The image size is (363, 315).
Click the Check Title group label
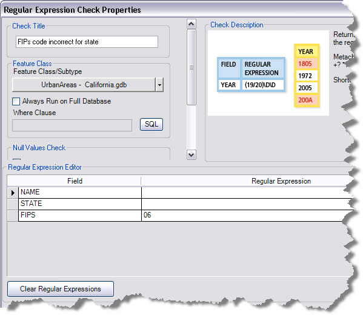coord(28,26)
